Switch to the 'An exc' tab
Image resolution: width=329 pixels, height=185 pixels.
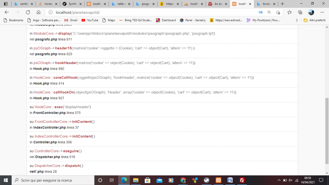click(217, 4)
